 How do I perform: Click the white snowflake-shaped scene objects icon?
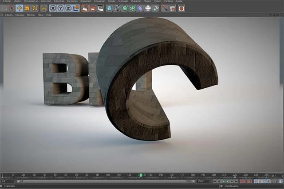pos(148,8)
